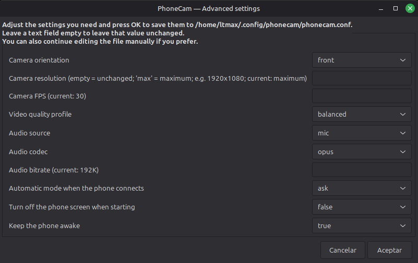Screen dimensions: 418x263
Task: Click the Aceptar button to save settings
Action: 389,250
